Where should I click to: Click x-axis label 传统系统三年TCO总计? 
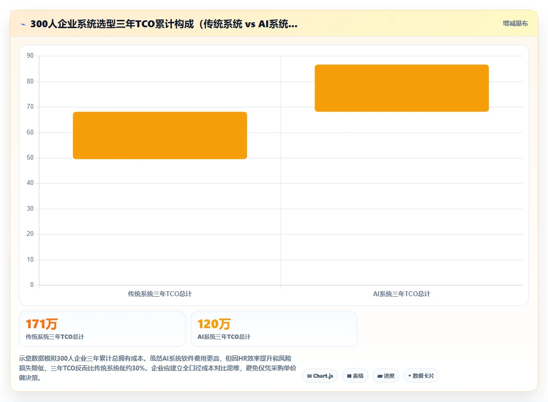point(160,294)
